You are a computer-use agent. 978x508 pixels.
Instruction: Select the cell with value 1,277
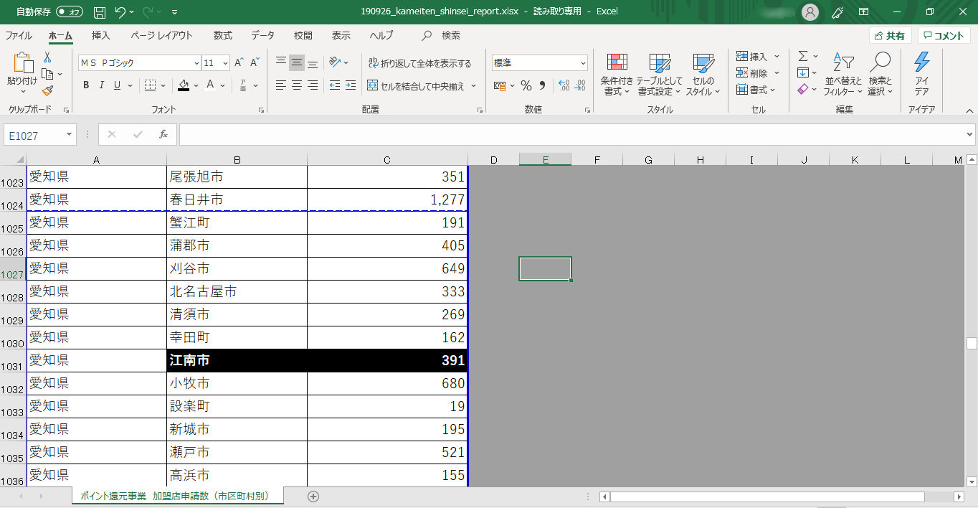point(387,199)
